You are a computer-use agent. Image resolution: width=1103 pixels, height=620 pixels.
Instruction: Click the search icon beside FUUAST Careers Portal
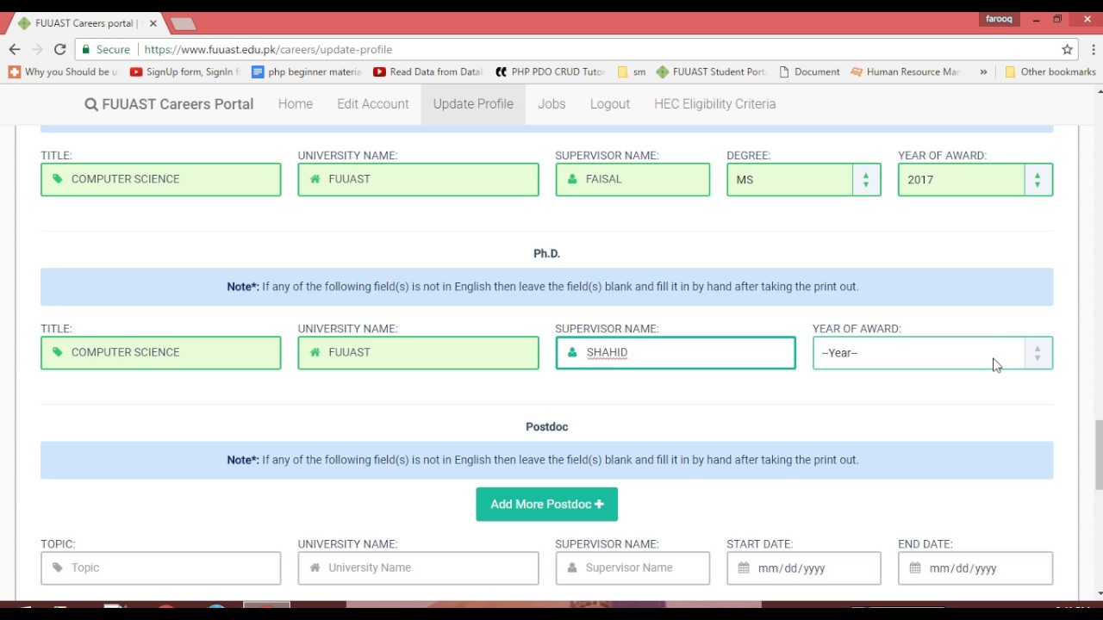91,104
